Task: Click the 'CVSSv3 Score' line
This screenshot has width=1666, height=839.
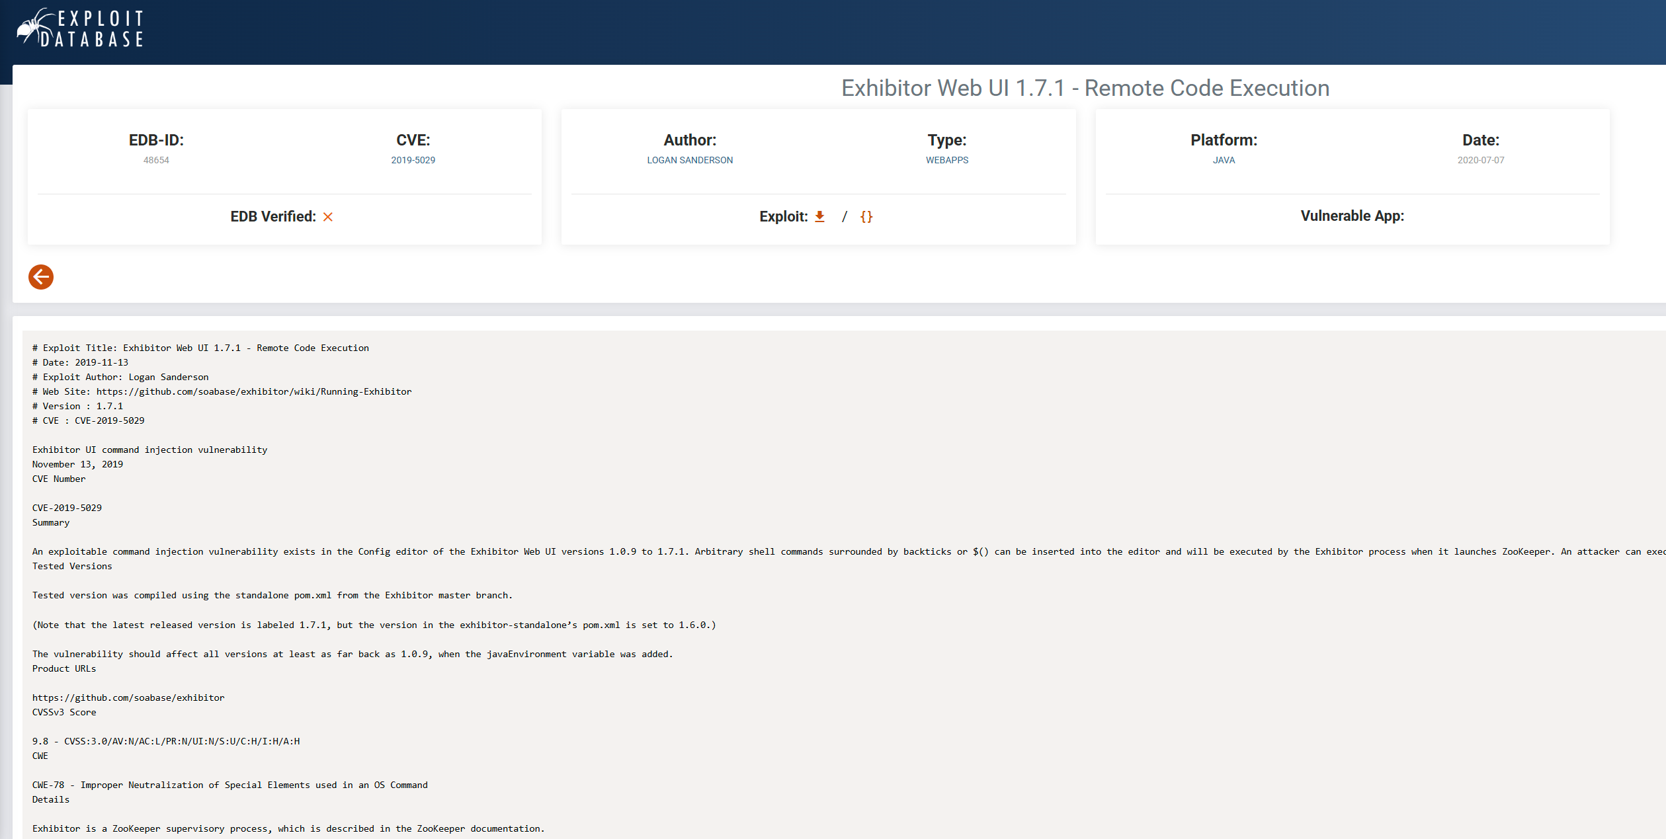Action: coord(64,712)
